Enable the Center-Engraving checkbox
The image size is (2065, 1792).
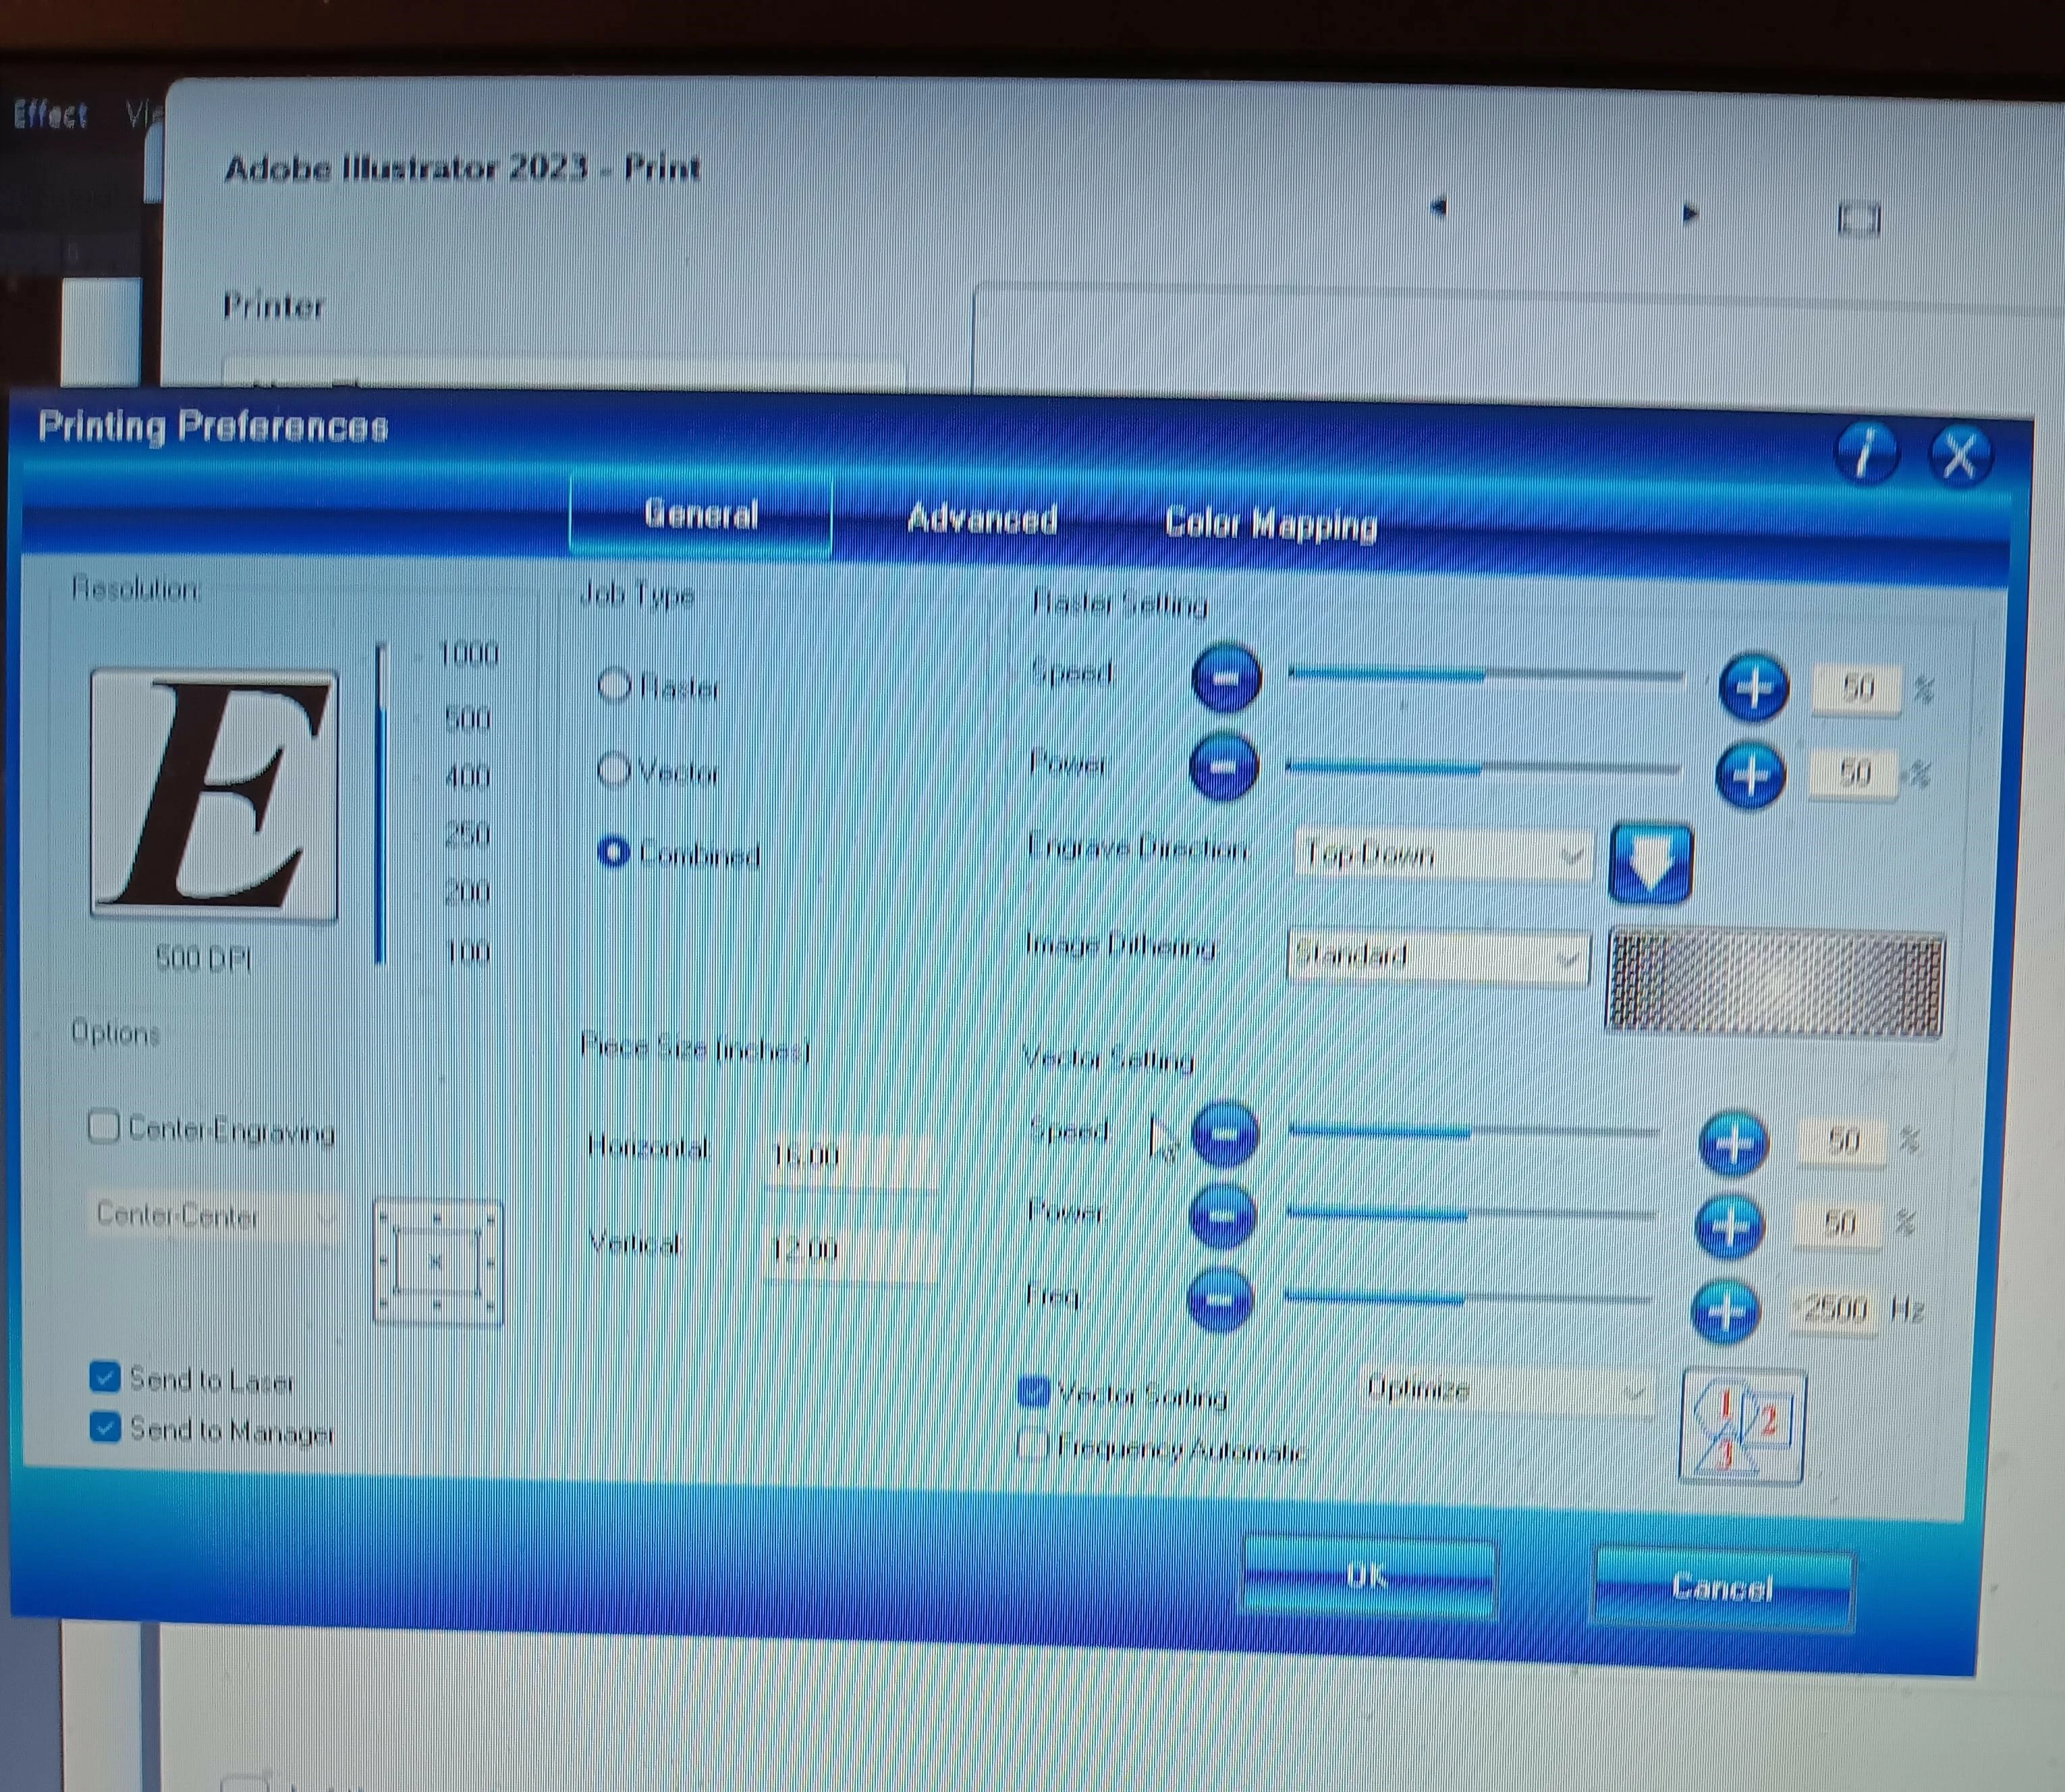[x=104, y=1126]
